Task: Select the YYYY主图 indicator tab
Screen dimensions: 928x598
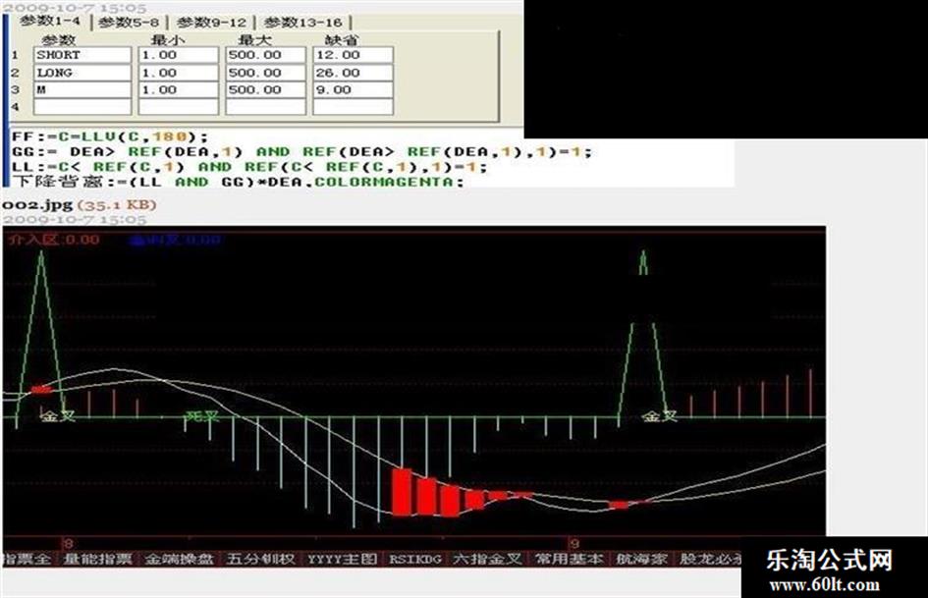Action: pyautogui.click(x=342, y=559)
